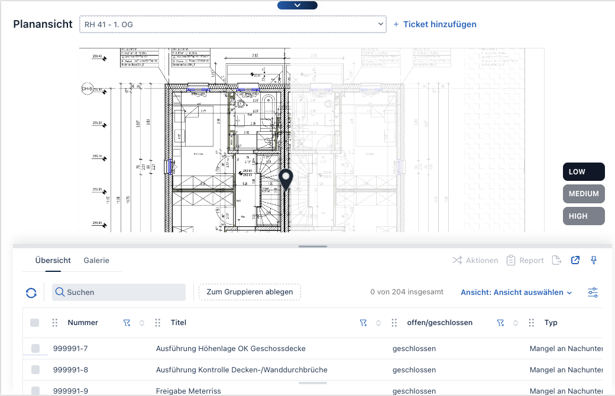The width and height of the screenshot is (615, 396).
Task: Click the filter icon on the Titel column
Action: [x=363, y=323]
